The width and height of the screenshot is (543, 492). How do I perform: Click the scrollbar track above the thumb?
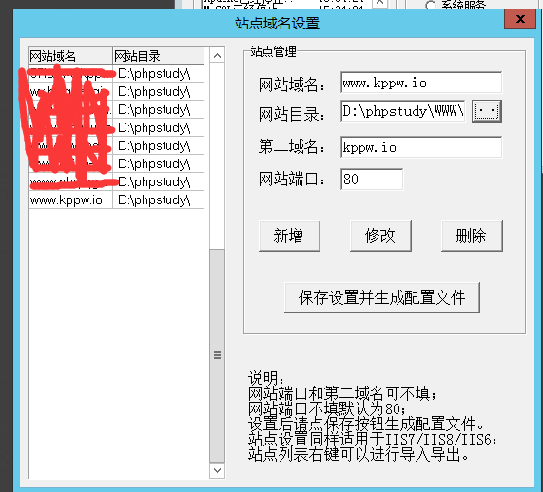coord(217,156)
